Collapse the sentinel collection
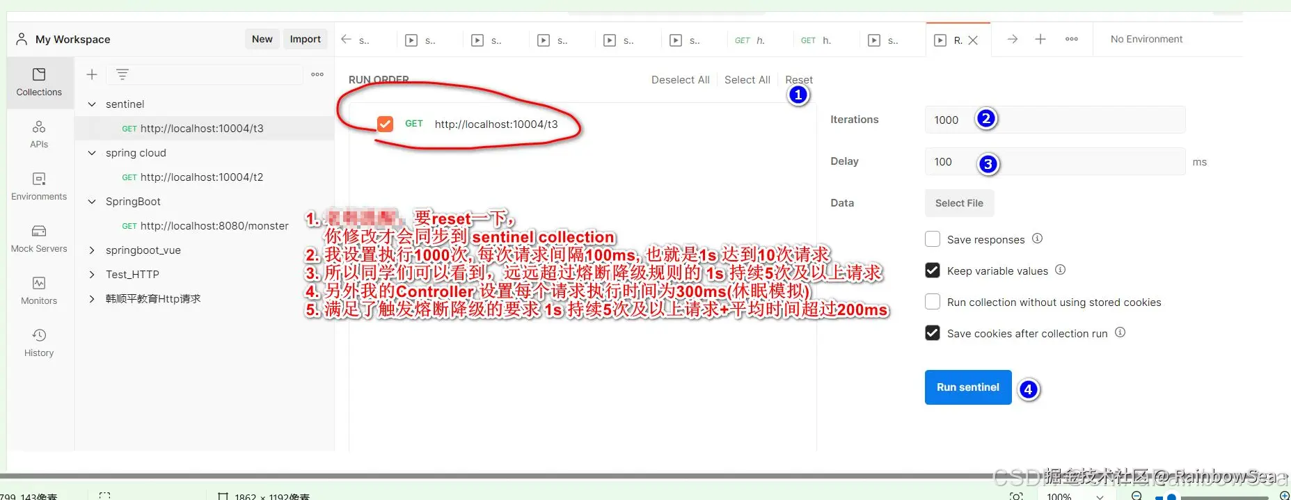This screenshot has width=1291, height=500. click(91, 104)
